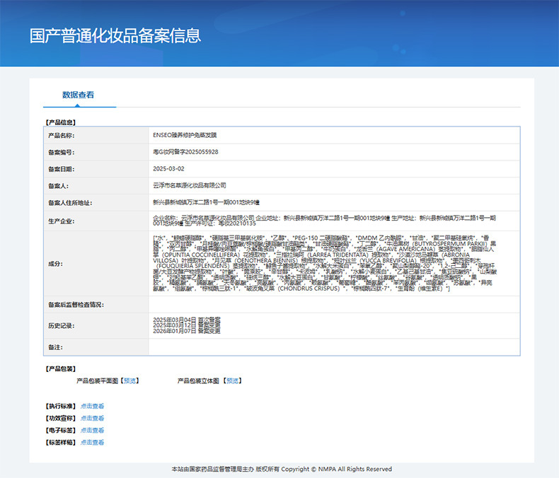Click the 【电子标签】 label
The width and height of the screenshot is (559, 478).
click(61, 431)
